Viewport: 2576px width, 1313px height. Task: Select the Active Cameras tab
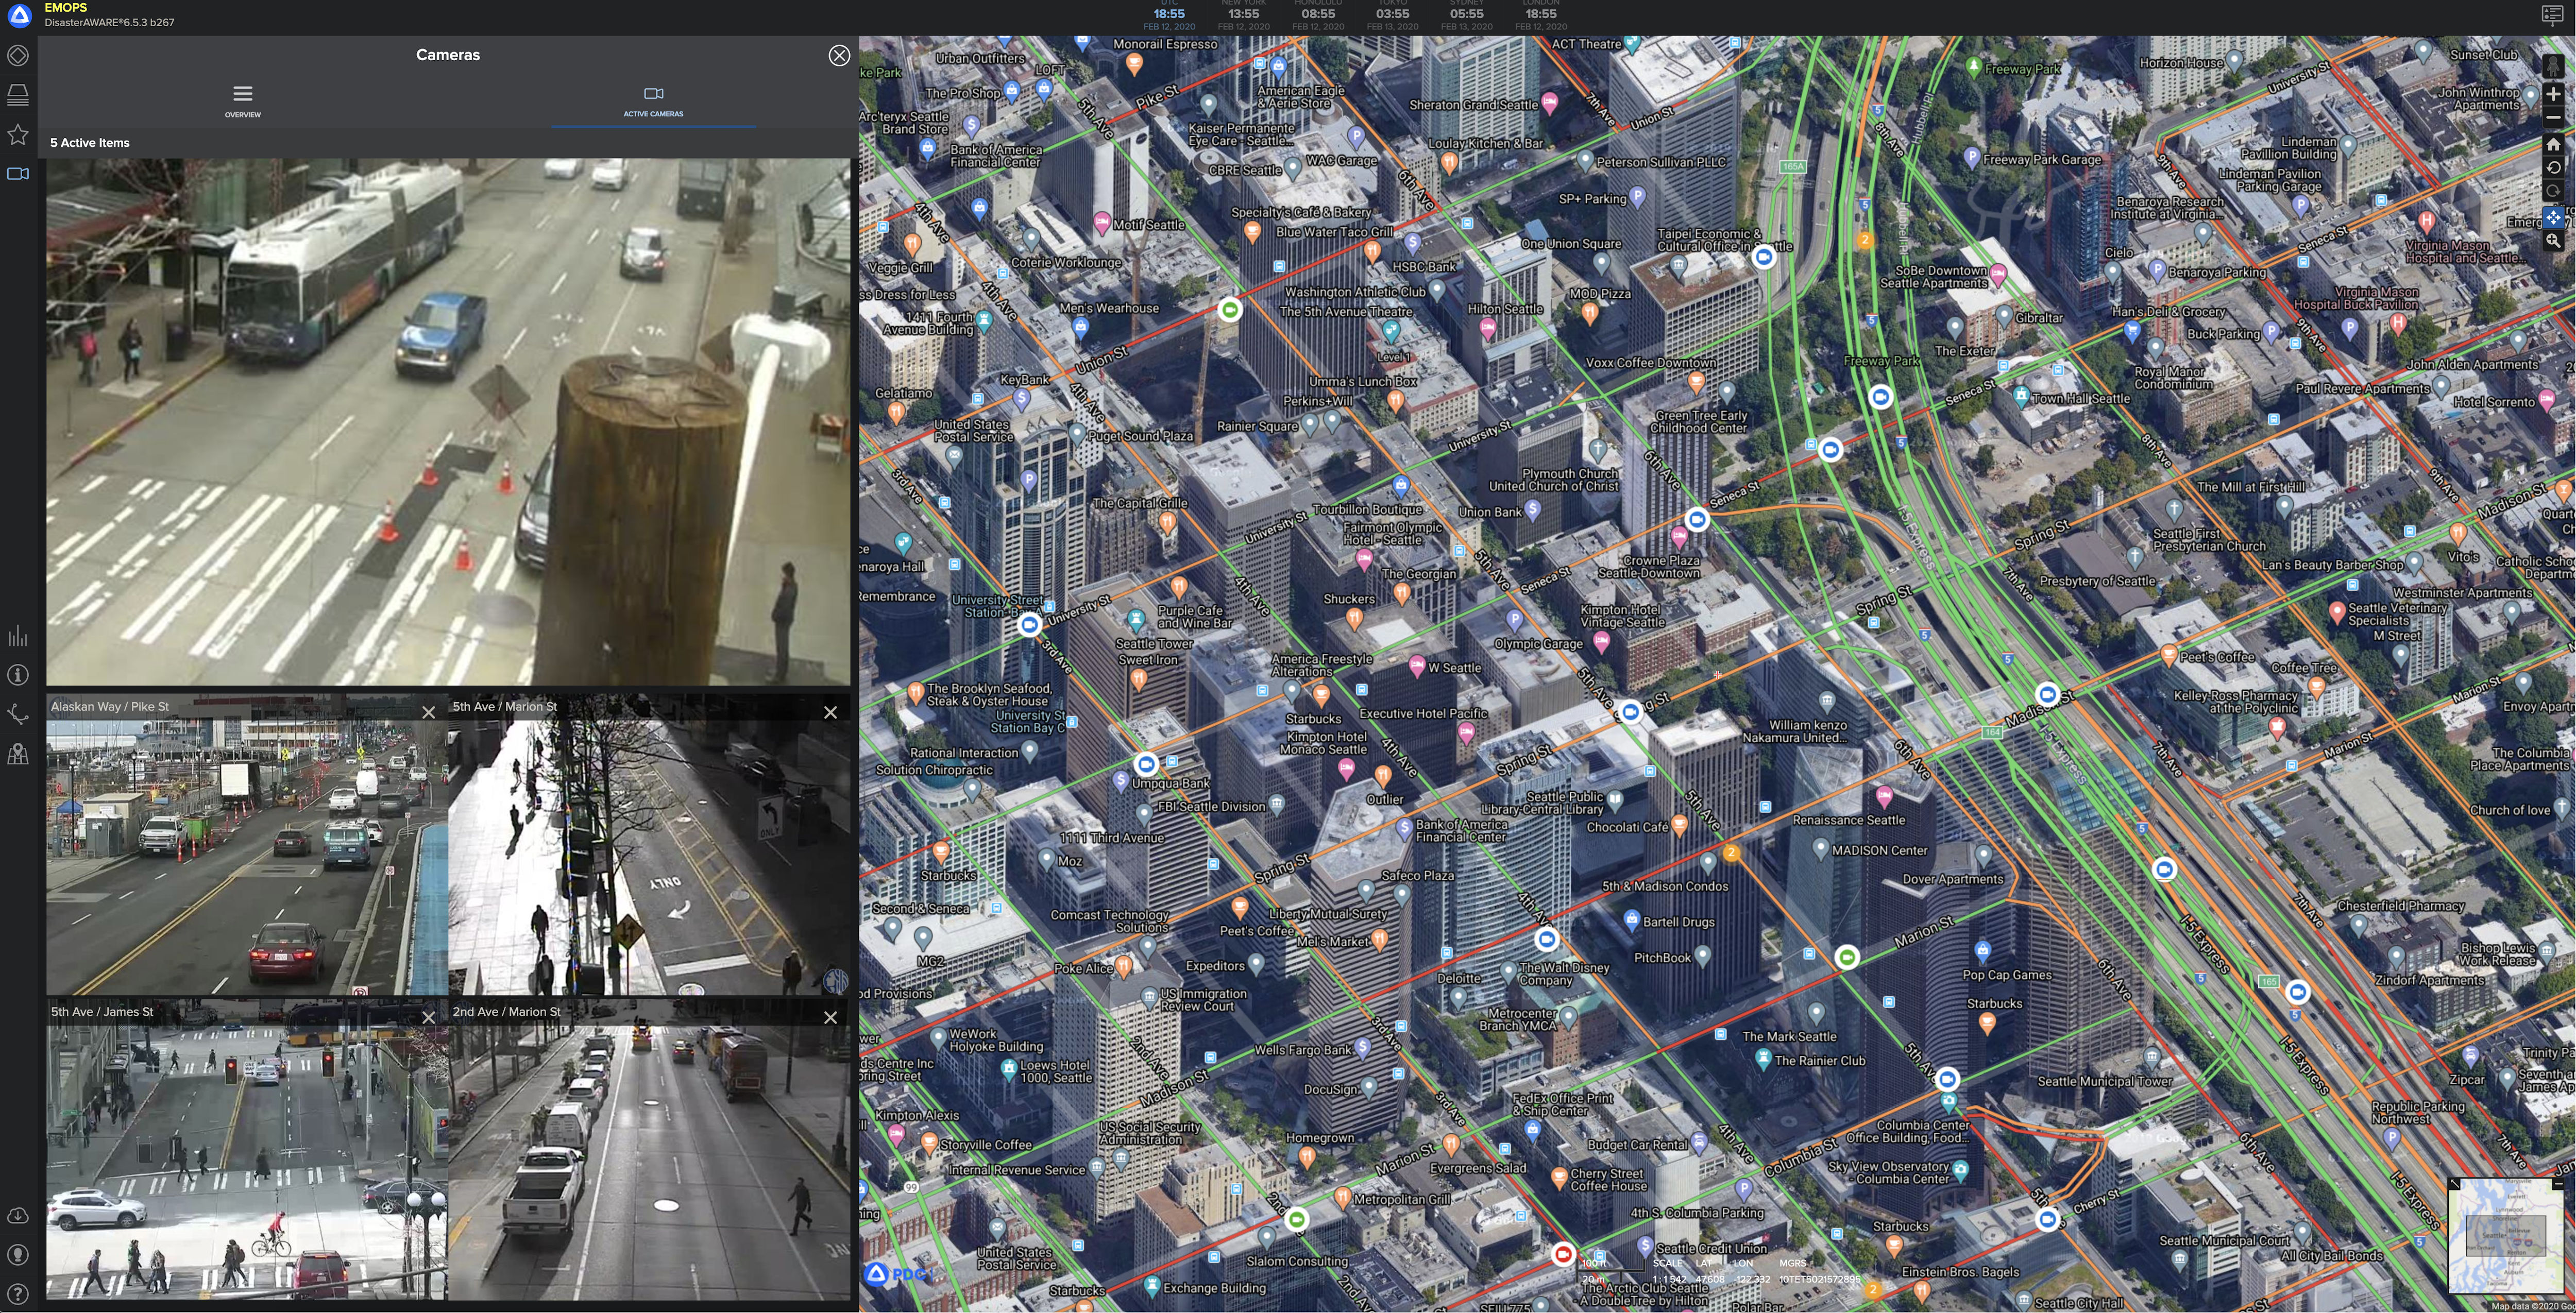(653, 101)
